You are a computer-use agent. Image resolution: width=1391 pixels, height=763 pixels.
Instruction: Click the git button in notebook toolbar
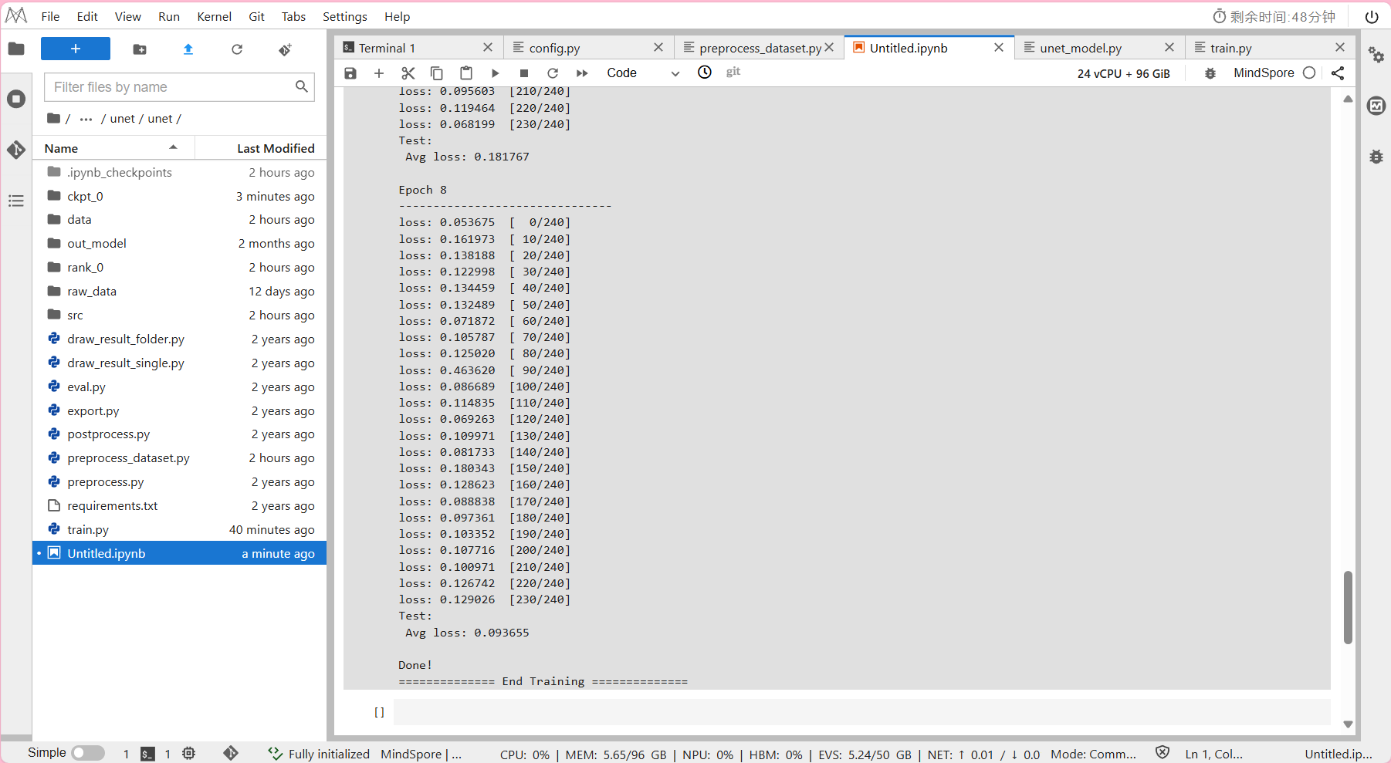coord(733,72)
